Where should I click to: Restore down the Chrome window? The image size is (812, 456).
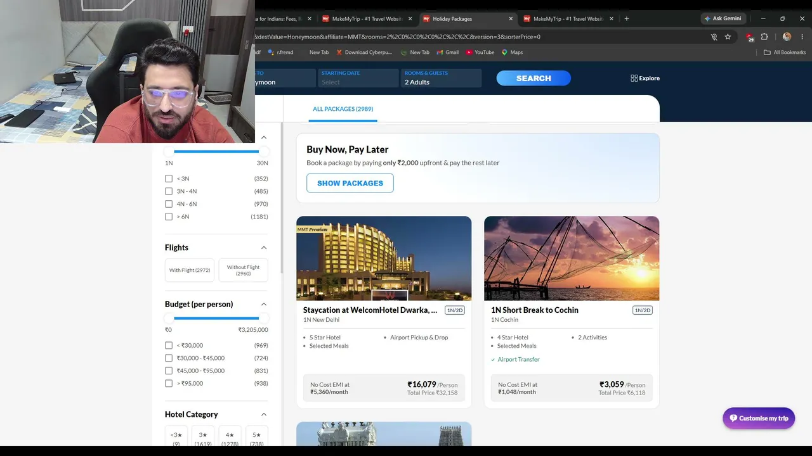783,18
